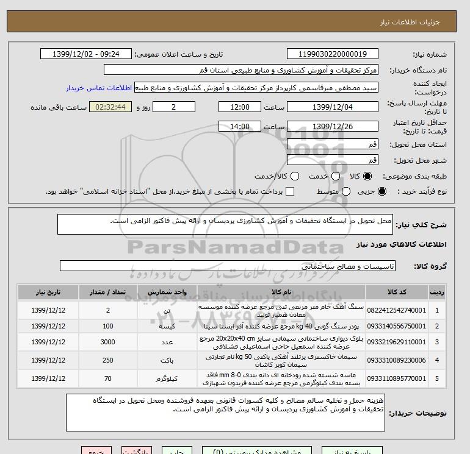Screen dimensions: 470x454
Task: Select the کالا radio button
Action: [x=367, y=176]
